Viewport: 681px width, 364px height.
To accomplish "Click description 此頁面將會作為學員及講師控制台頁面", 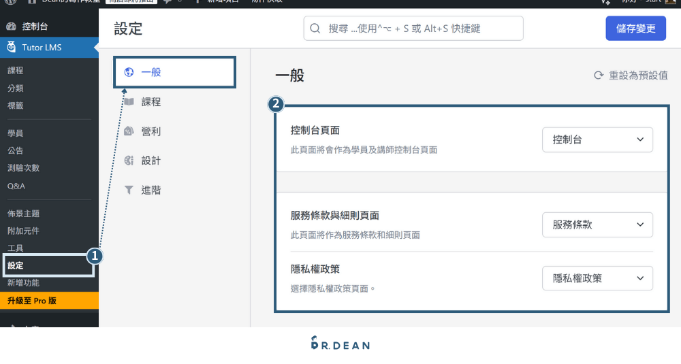I will click(364, 150).
